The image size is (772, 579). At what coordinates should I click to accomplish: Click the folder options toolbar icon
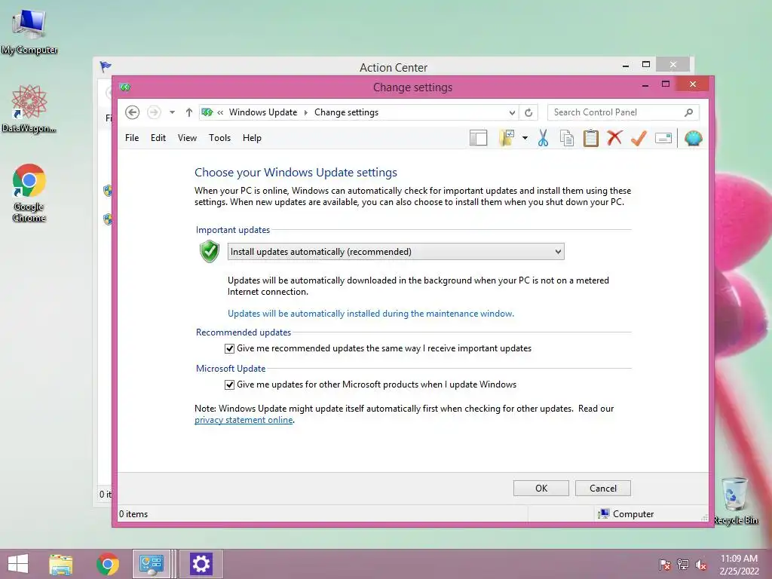pyautogui.click(x=507, y=139)
